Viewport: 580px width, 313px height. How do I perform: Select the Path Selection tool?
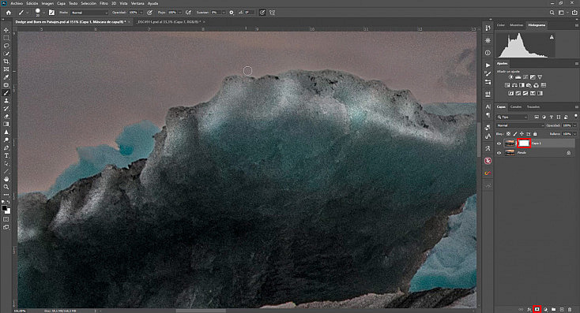[x=6, y=163]
